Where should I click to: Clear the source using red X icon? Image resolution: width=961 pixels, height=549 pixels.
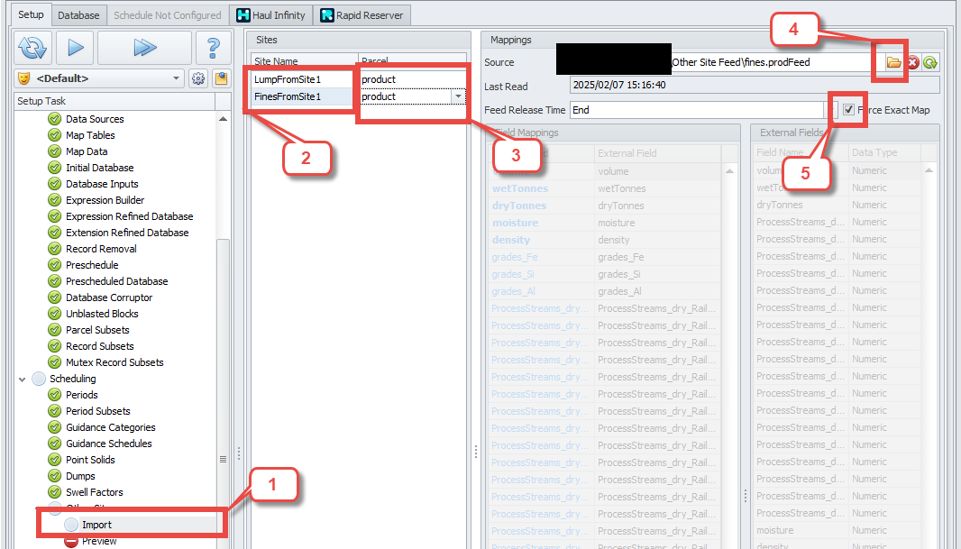[x=912, y=62]
